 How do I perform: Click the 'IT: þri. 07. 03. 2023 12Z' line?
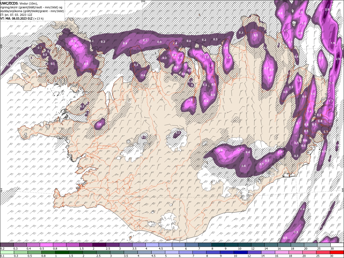click(x=16, y=15)
